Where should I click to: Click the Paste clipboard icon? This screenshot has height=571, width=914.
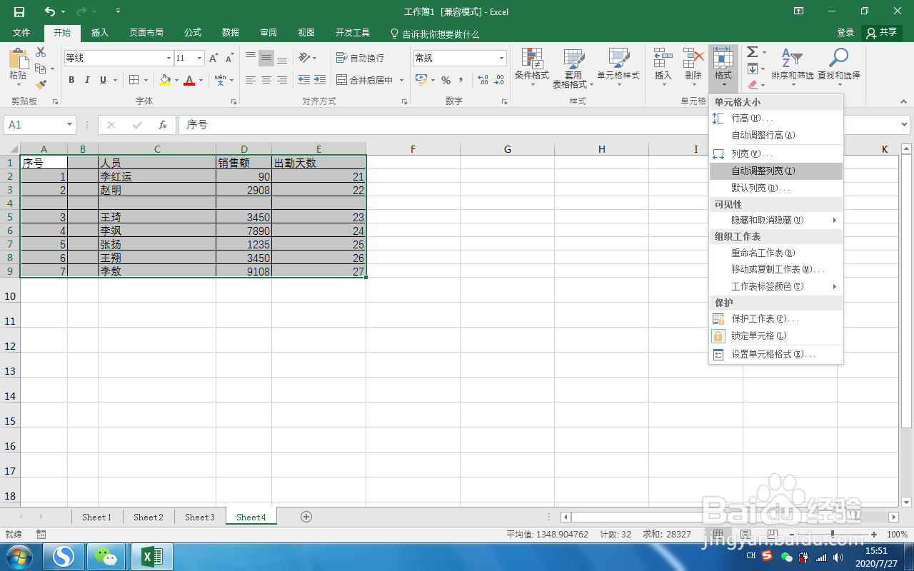(x=18, y=59)
